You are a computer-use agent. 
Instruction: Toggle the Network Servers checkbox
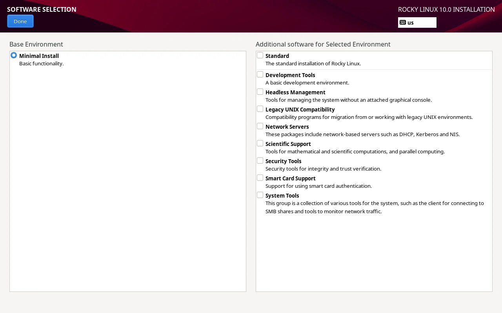pos(260,126)
